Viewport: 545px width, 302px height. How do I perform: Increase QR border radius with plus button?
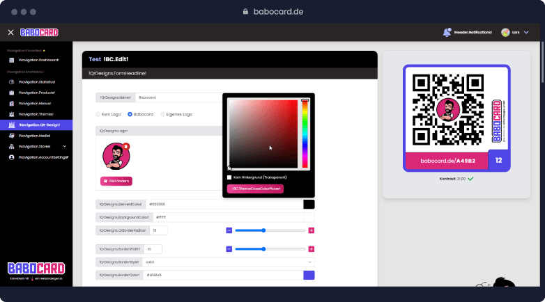pyautogui.click(x=312, y=230)
